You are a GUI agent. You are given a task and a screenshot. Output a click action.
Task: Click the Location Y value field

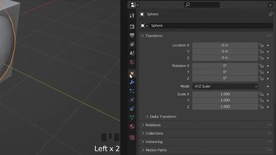(x=225, y=52)
